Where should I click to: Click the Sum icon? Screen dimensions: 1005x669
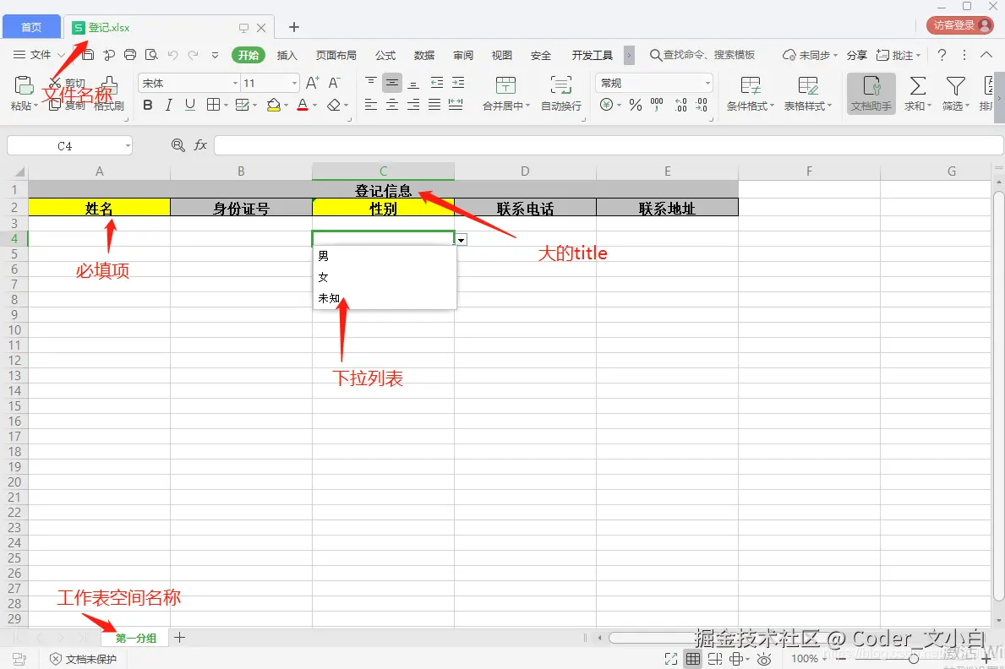click(x=918, y=86)
